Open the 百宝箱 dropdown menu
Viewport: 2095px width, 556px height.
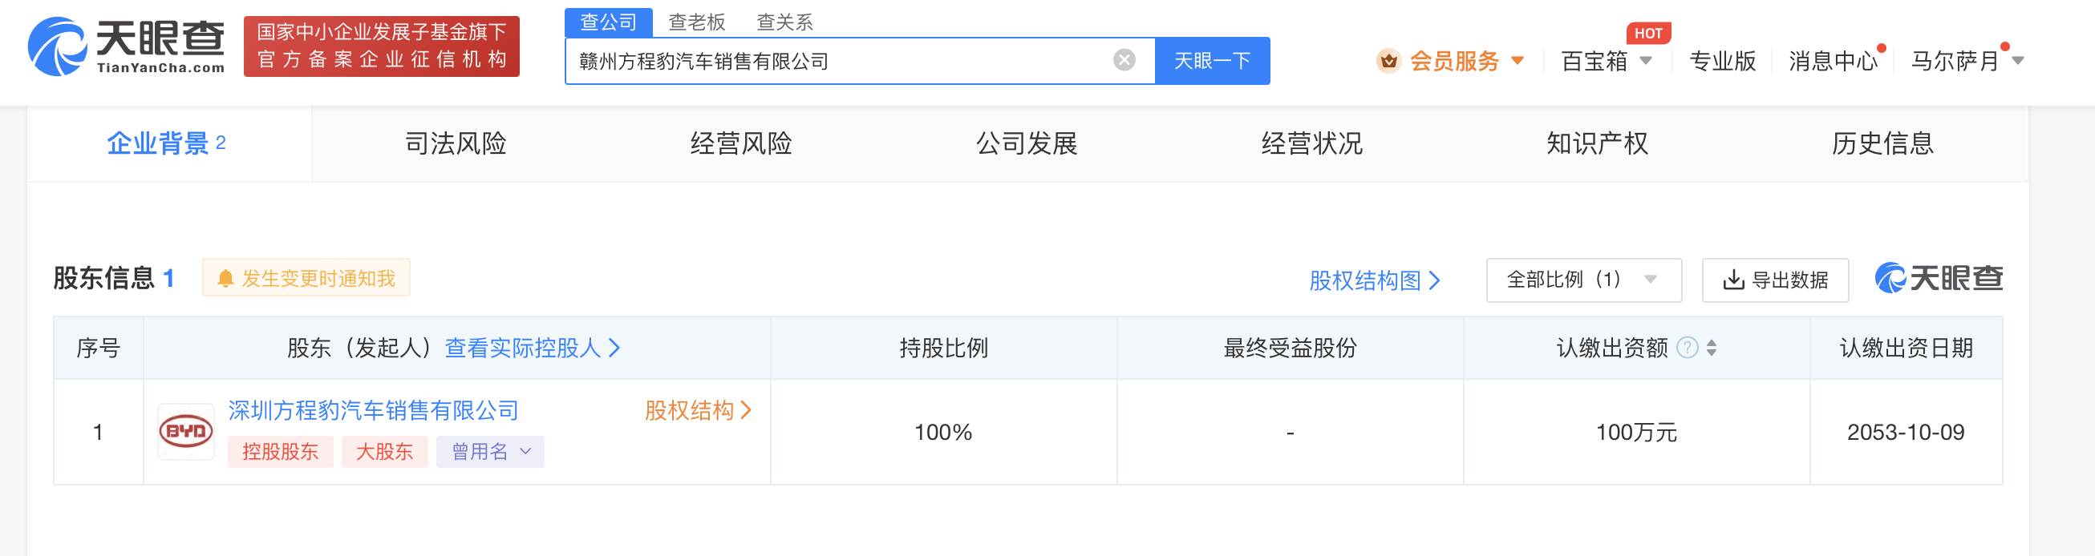point(1607,61)
